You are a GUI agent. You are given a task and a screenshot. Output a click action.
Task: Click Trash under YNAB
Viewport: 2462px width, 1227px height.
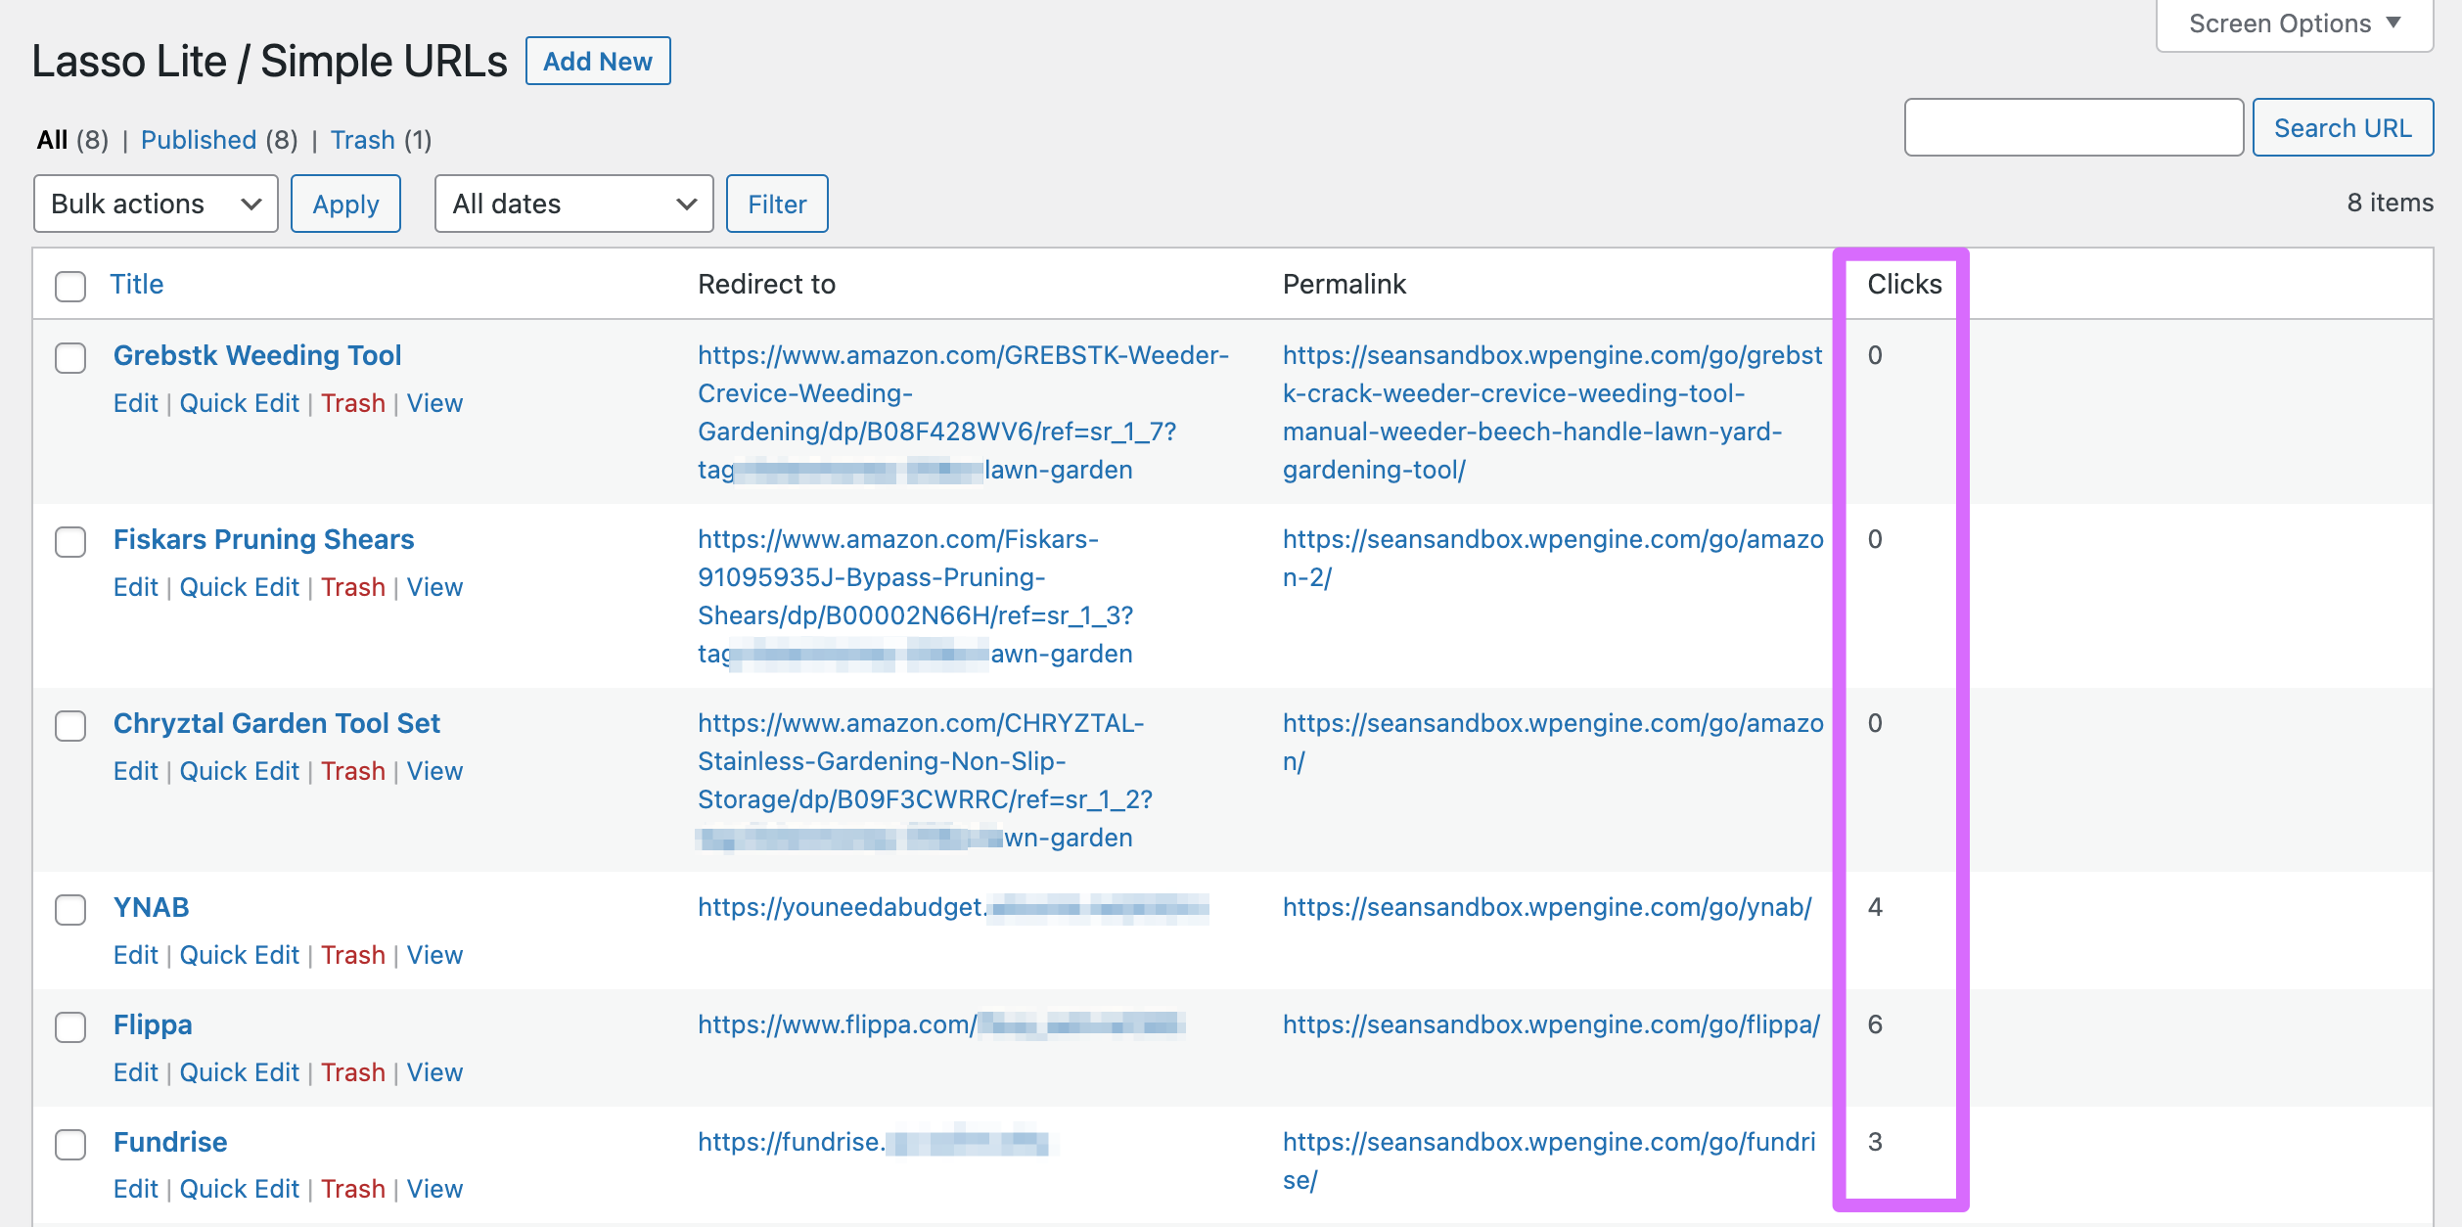pos(353,955)
